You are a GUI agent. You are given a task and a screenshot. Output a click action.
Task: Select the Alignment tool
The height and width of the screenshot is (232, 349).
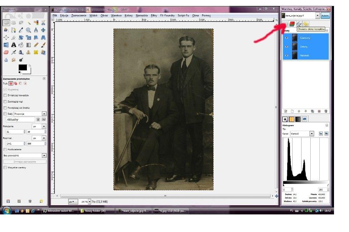(x=6, y=37)
